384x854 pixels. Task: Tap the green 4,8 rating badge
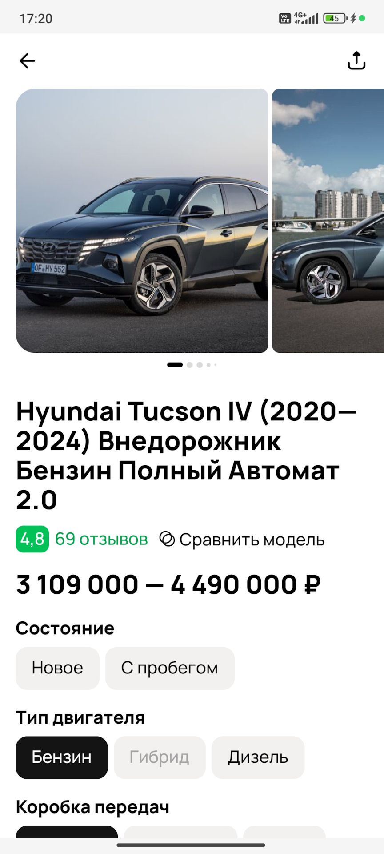32,539
